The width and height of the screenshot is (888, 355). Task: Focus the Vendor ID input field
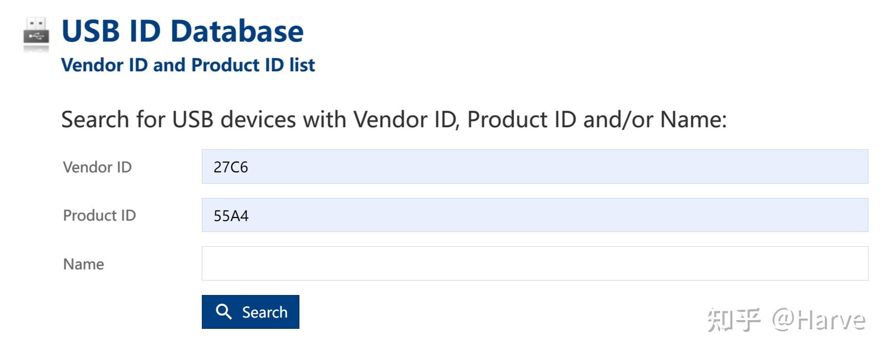click(534, 167)
